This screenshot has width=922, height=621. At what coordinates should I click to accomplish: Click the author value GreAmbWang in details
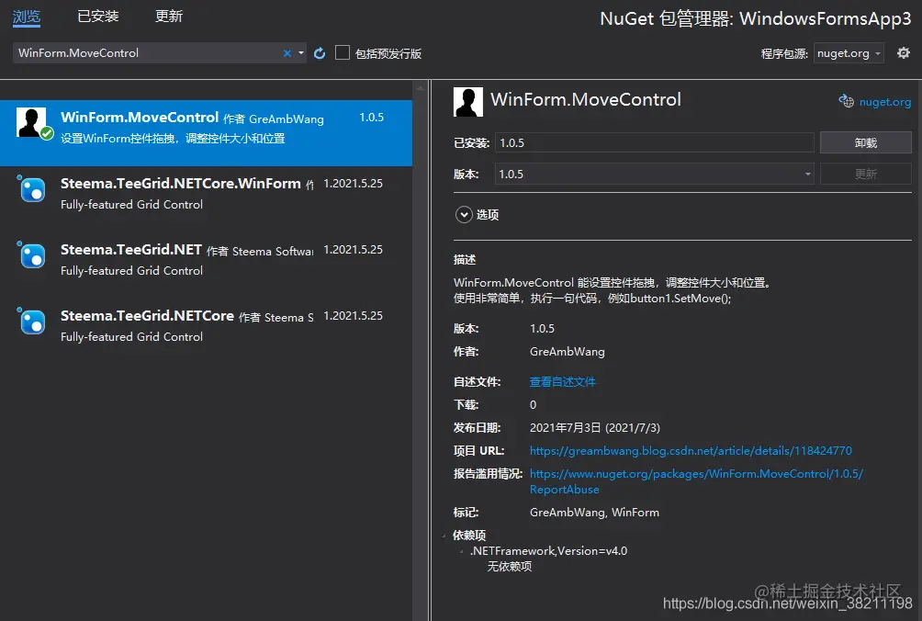tap(567, 352)
